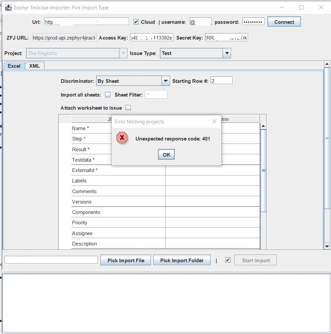This screenshot has height=334, width=331.
Task: Click the Zephyr app icon in title bar
Action: click(8, 7)
